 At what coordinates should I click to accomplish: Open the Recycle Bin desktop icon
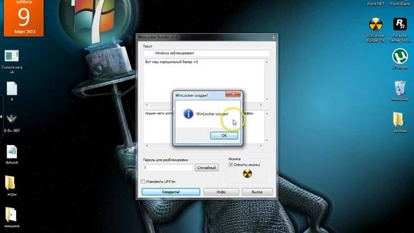coord(400,91)
